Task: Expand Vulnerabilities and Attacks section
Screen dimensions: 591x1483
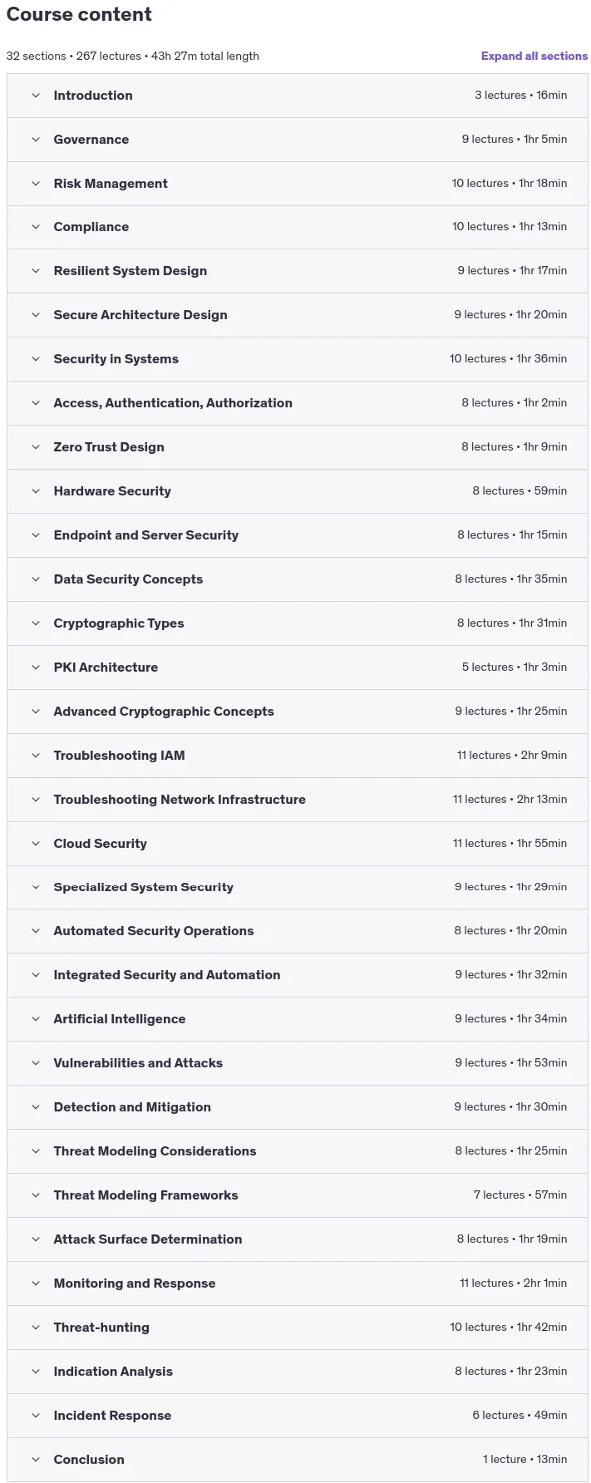Action: pyautogui.click(x=298, y=1063)
